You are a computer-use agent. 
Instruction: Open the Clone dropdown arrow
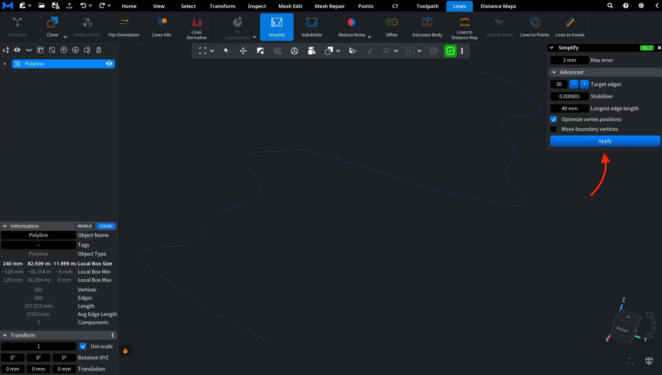point(65,37)
